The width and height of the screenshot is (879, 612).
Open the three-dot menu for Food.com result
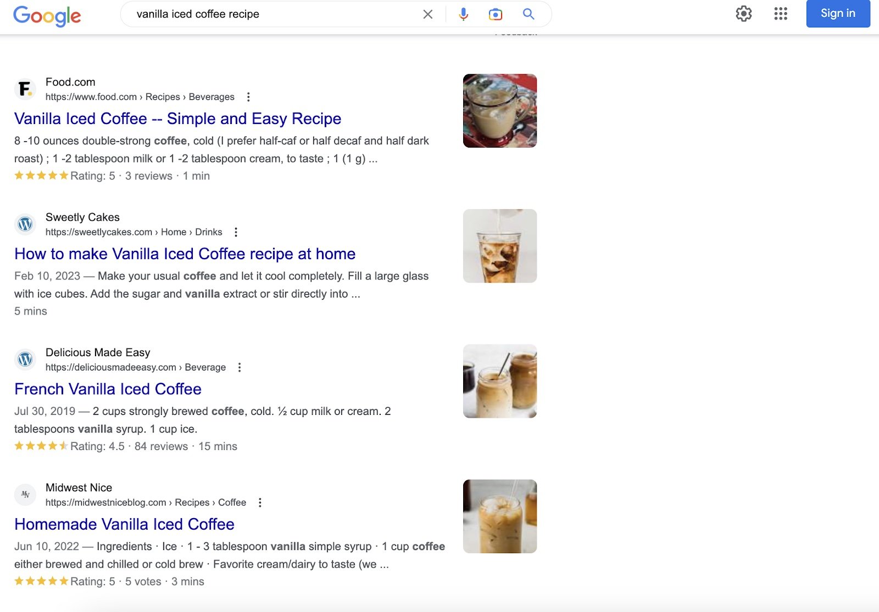pos(248,97)
